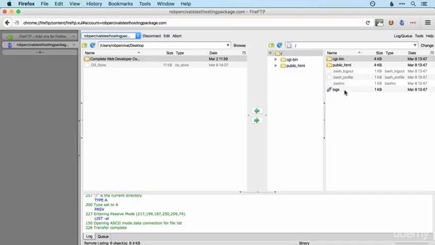Open FireFTP Help
Viewport: 435px width, 245px height.
tap(430, 36)
